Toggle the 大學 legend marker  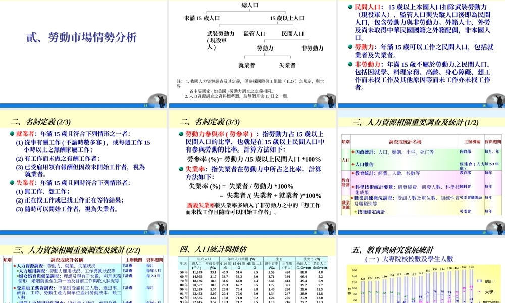pyautogui.click(x=479, y=291)
